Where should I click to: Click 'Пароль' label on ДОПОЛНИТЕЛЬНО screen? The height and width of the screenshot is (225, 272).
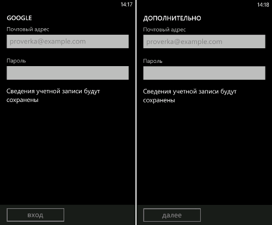pyautogui.click(x=153, y=61)
